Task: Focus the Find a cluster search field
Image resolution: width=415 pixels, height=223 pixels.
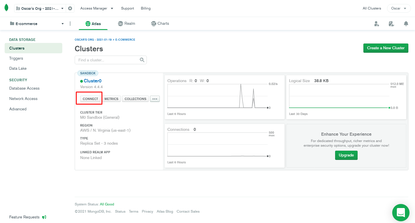Action: (x=111, y=60)
